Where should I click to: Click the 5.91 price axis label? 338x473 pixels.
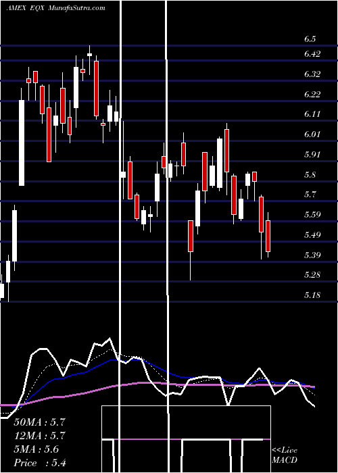coord(312,155)
